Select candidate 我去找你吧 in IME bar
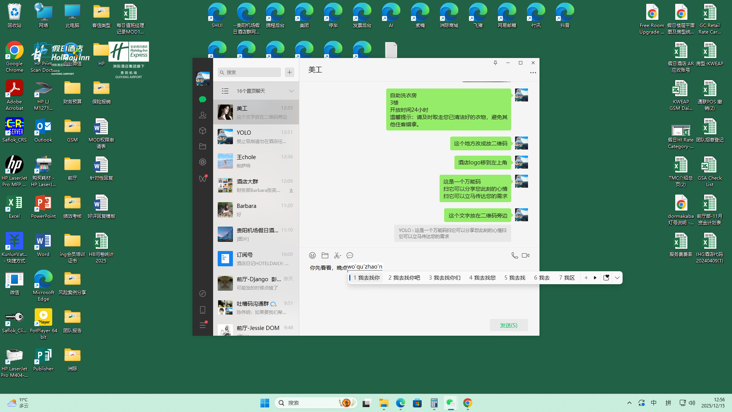Image resolution: width=732 pixels, height=412 pixels. pyautogui.click(x=404, y=278)
